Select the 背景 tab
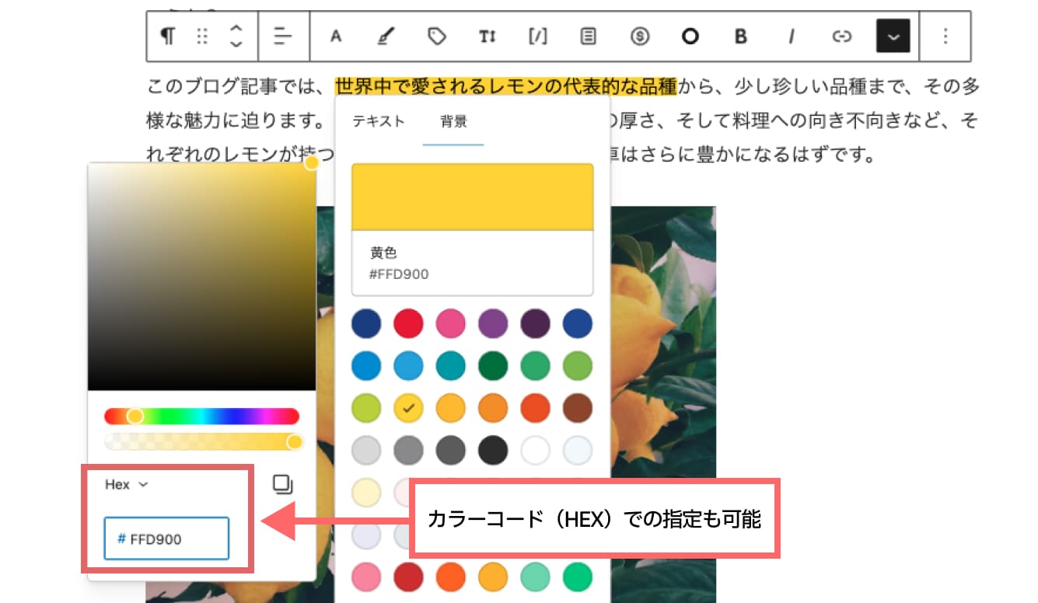1038x603 pixels. [x=453, y=121]
